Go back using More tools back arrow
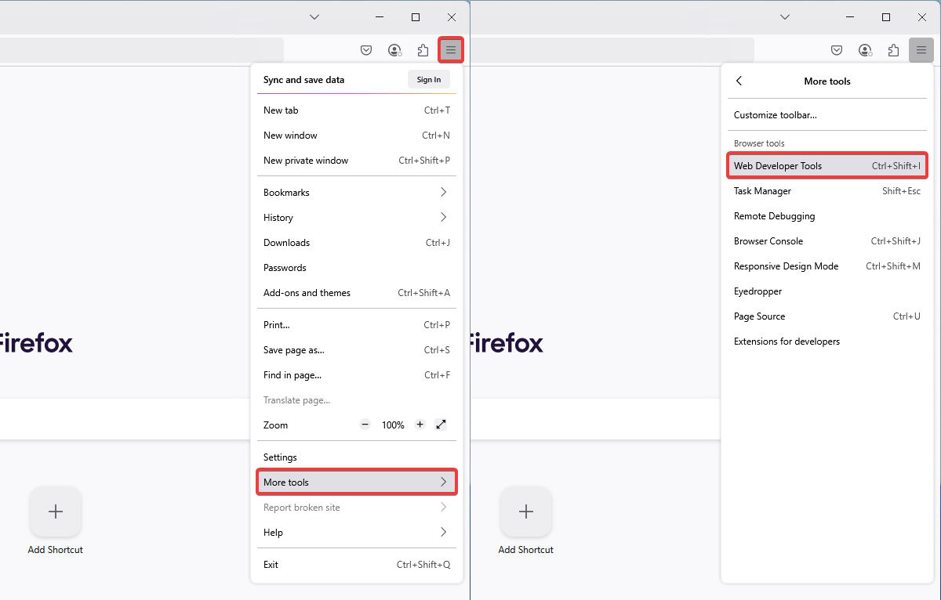The image size is (941, 600). point(739,81)
